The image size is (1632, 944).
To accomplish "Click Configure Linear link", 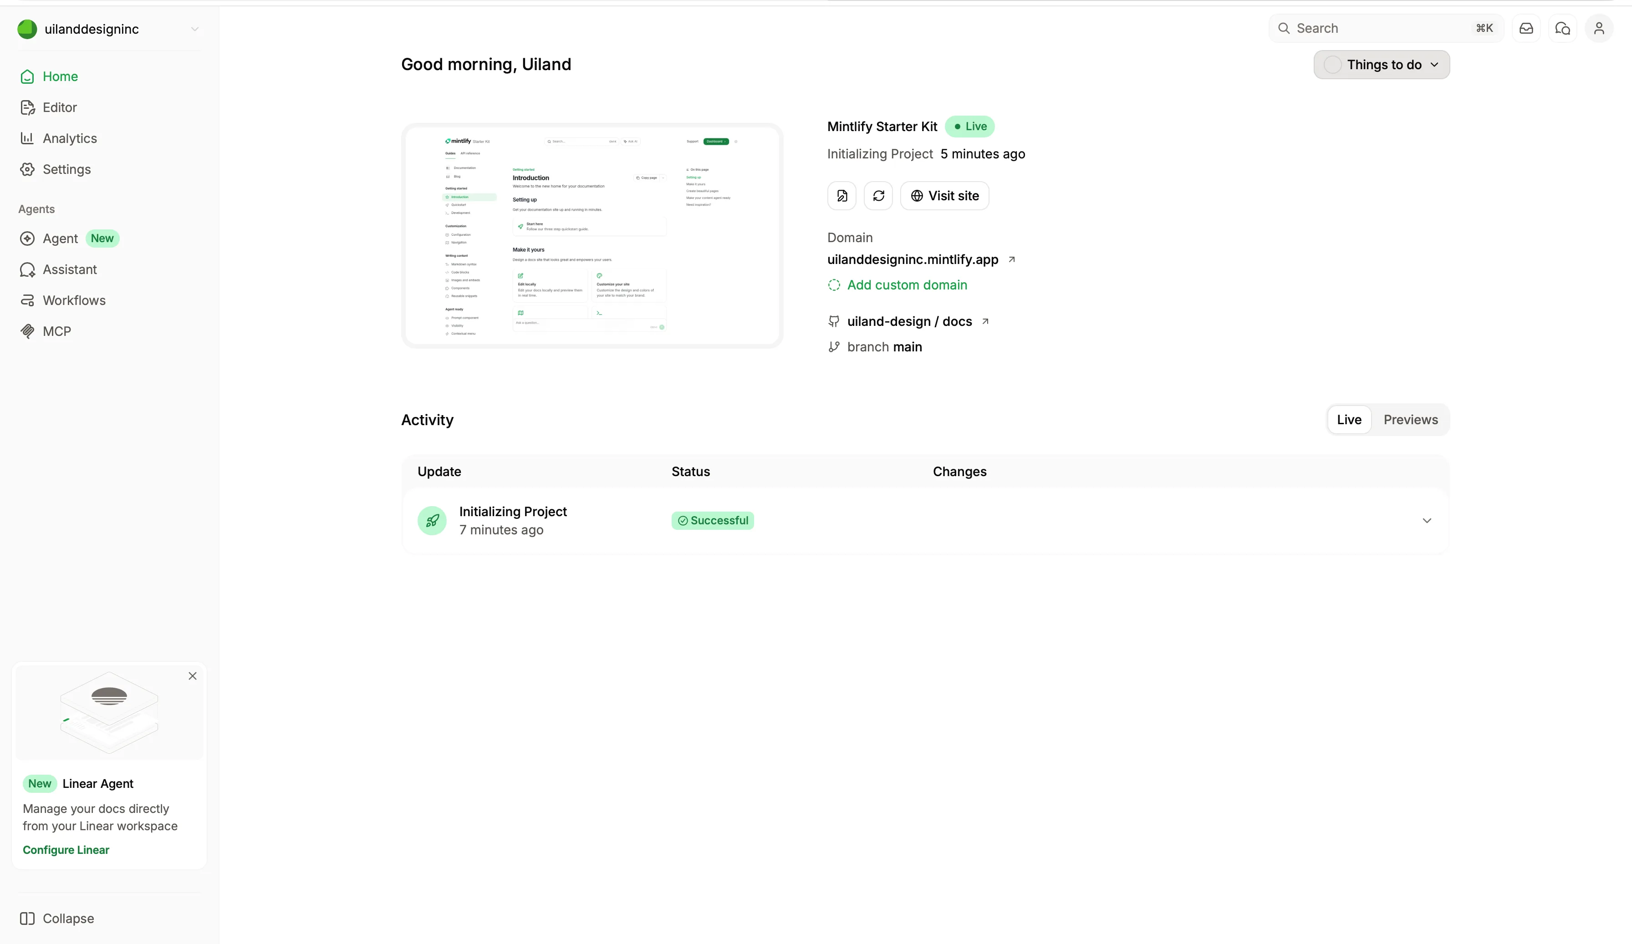I will 66,851.
